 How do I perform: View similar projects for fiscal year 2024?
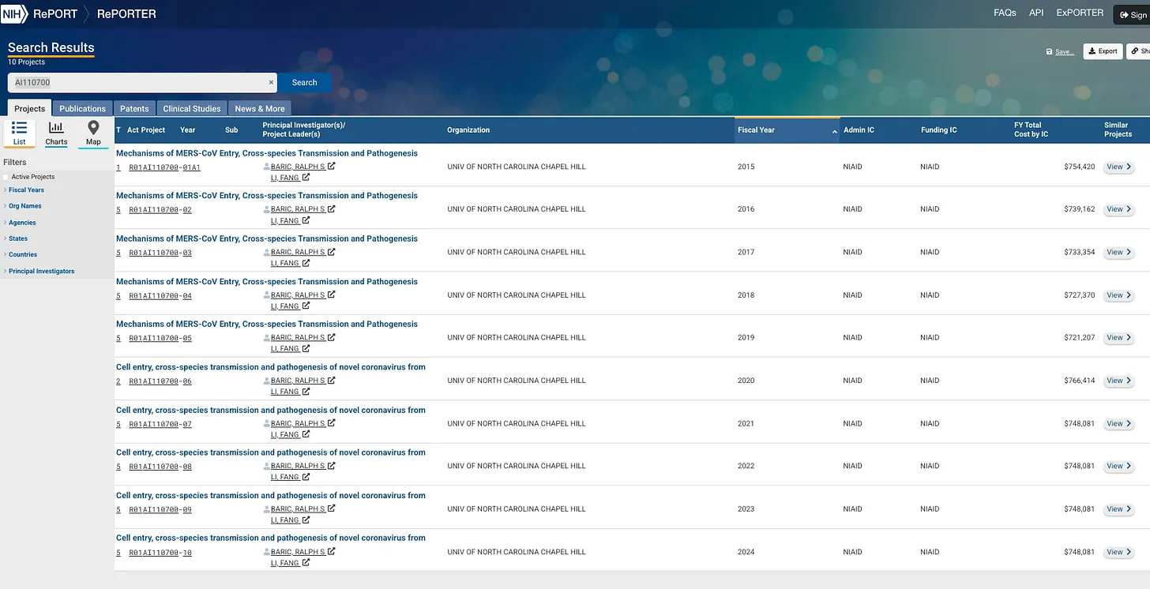point(1118,552)
